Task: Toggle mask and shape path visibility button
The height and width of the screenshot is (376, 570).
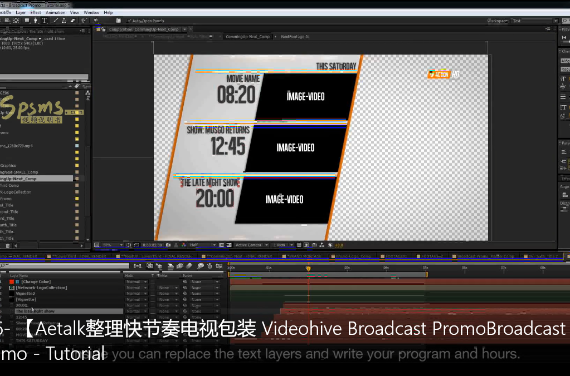Action: click(x=136, y=245)
